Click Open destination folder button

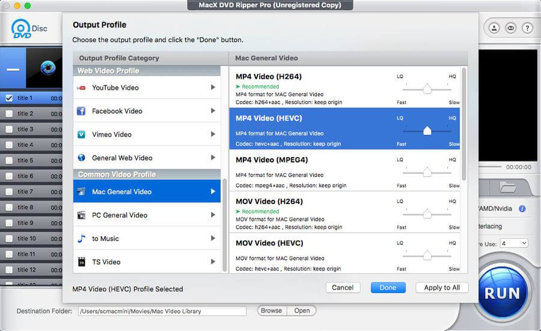coord(302,311)
